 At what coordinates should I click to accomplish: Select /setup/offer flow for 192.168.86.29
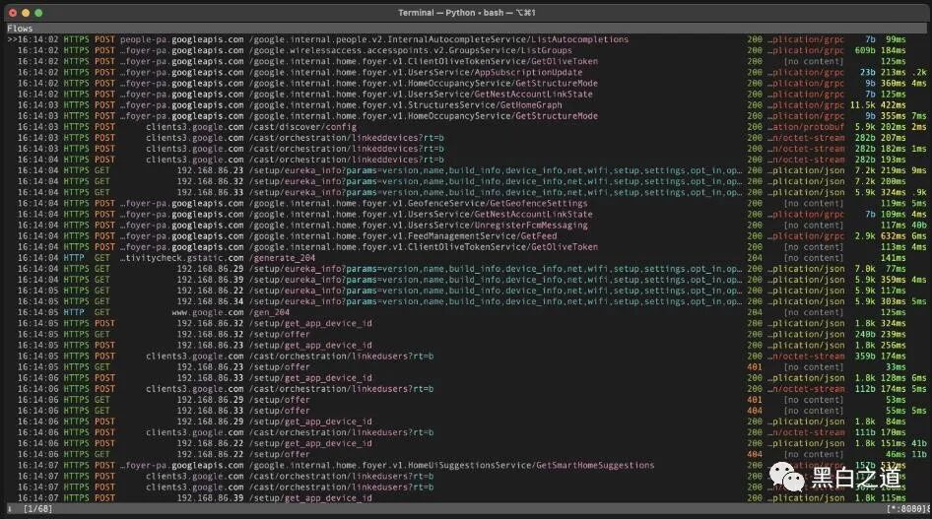point(466,400)
